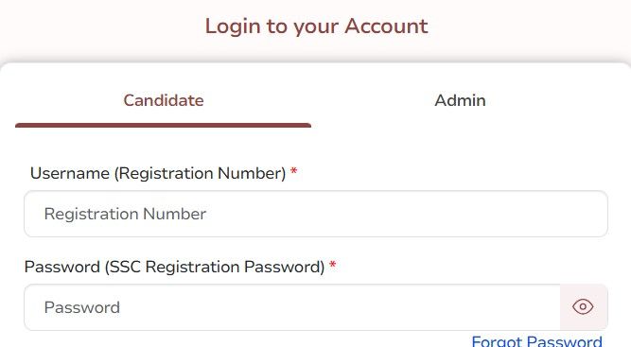Choose Candidate login mode

(164, 100)
